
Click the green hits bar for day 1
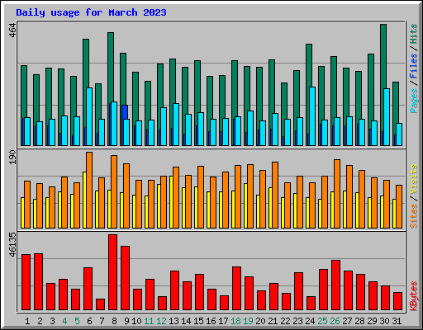pyautogui.click(x=24, y=92)
